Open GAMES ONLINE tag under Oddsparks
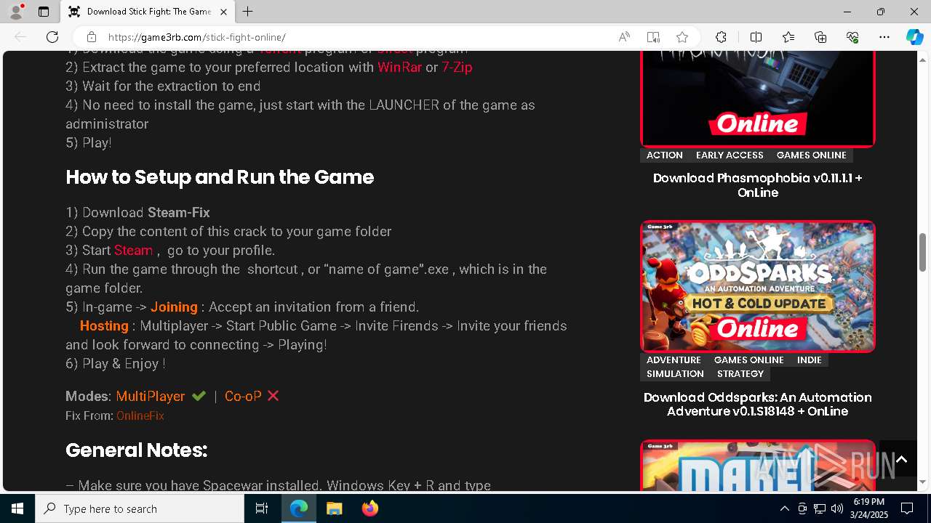The image size is (931, 523). coord(748,360)
